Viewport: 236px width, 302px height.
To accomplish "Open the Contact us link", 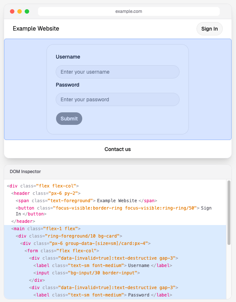I will point(118,149).
